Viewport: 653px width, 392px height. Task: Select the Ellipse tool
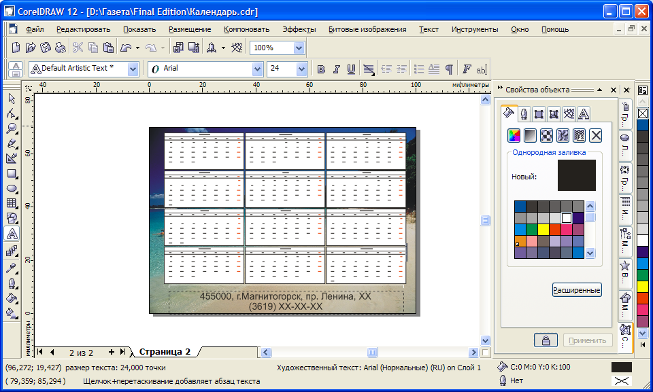[12, 188]
